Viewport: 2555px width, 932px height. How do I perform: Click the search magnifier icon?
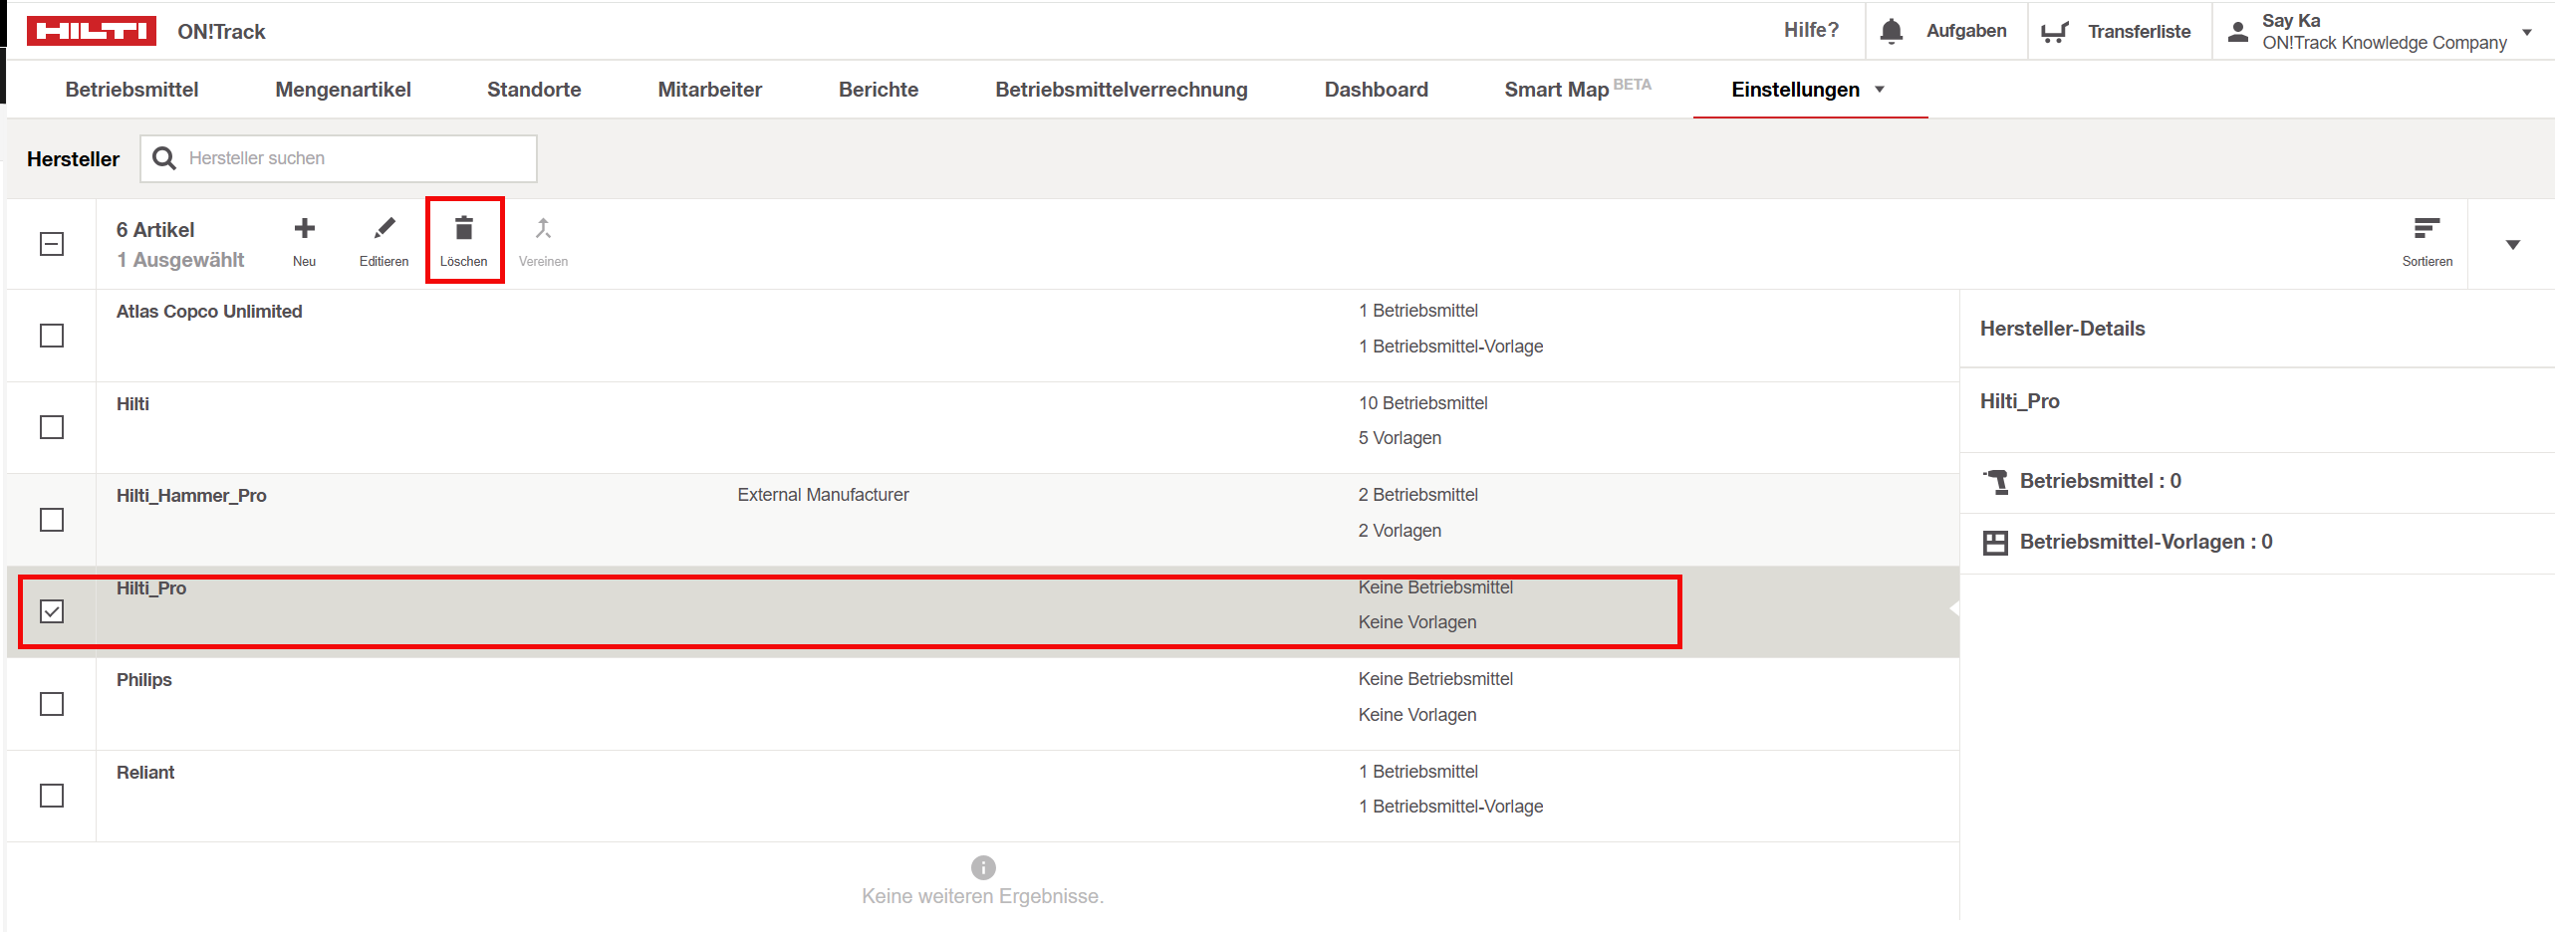click(x=164, y=158)
